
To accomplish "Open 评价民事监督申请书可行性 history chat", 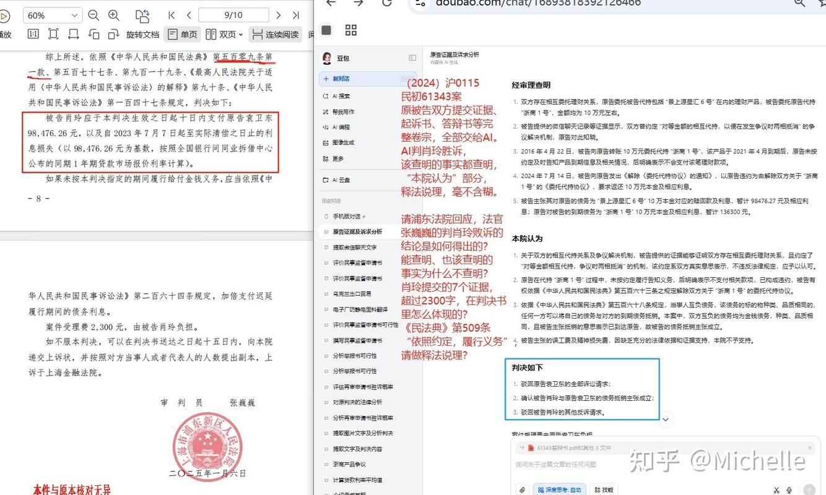I will tap(367, 325).
